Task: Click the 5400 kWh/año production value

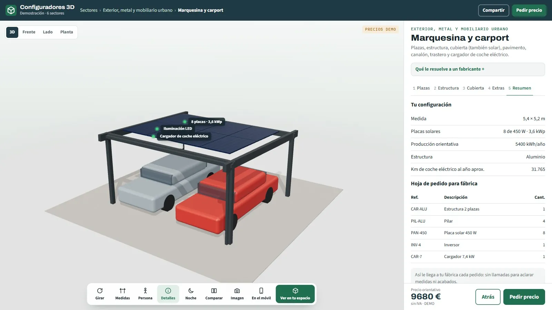Action: [x=530, y=144]
